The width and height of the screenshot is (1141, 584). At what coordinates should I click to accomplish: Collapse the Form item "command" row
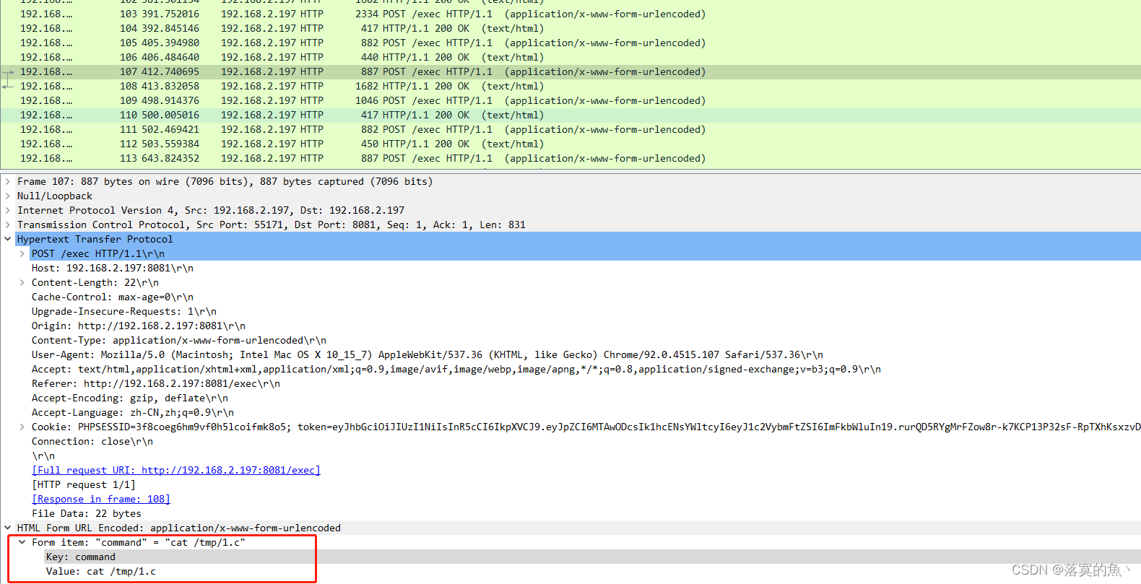[x=22, y=542]
